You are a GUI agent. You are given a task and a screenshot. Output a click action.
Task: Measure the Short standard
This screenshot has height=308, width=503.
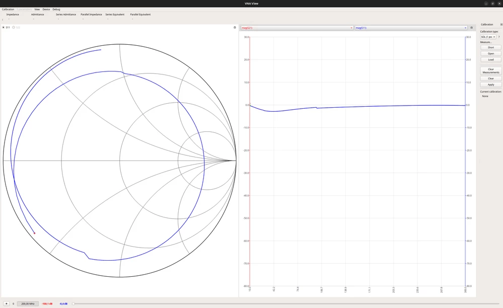[x=491, y=47]
